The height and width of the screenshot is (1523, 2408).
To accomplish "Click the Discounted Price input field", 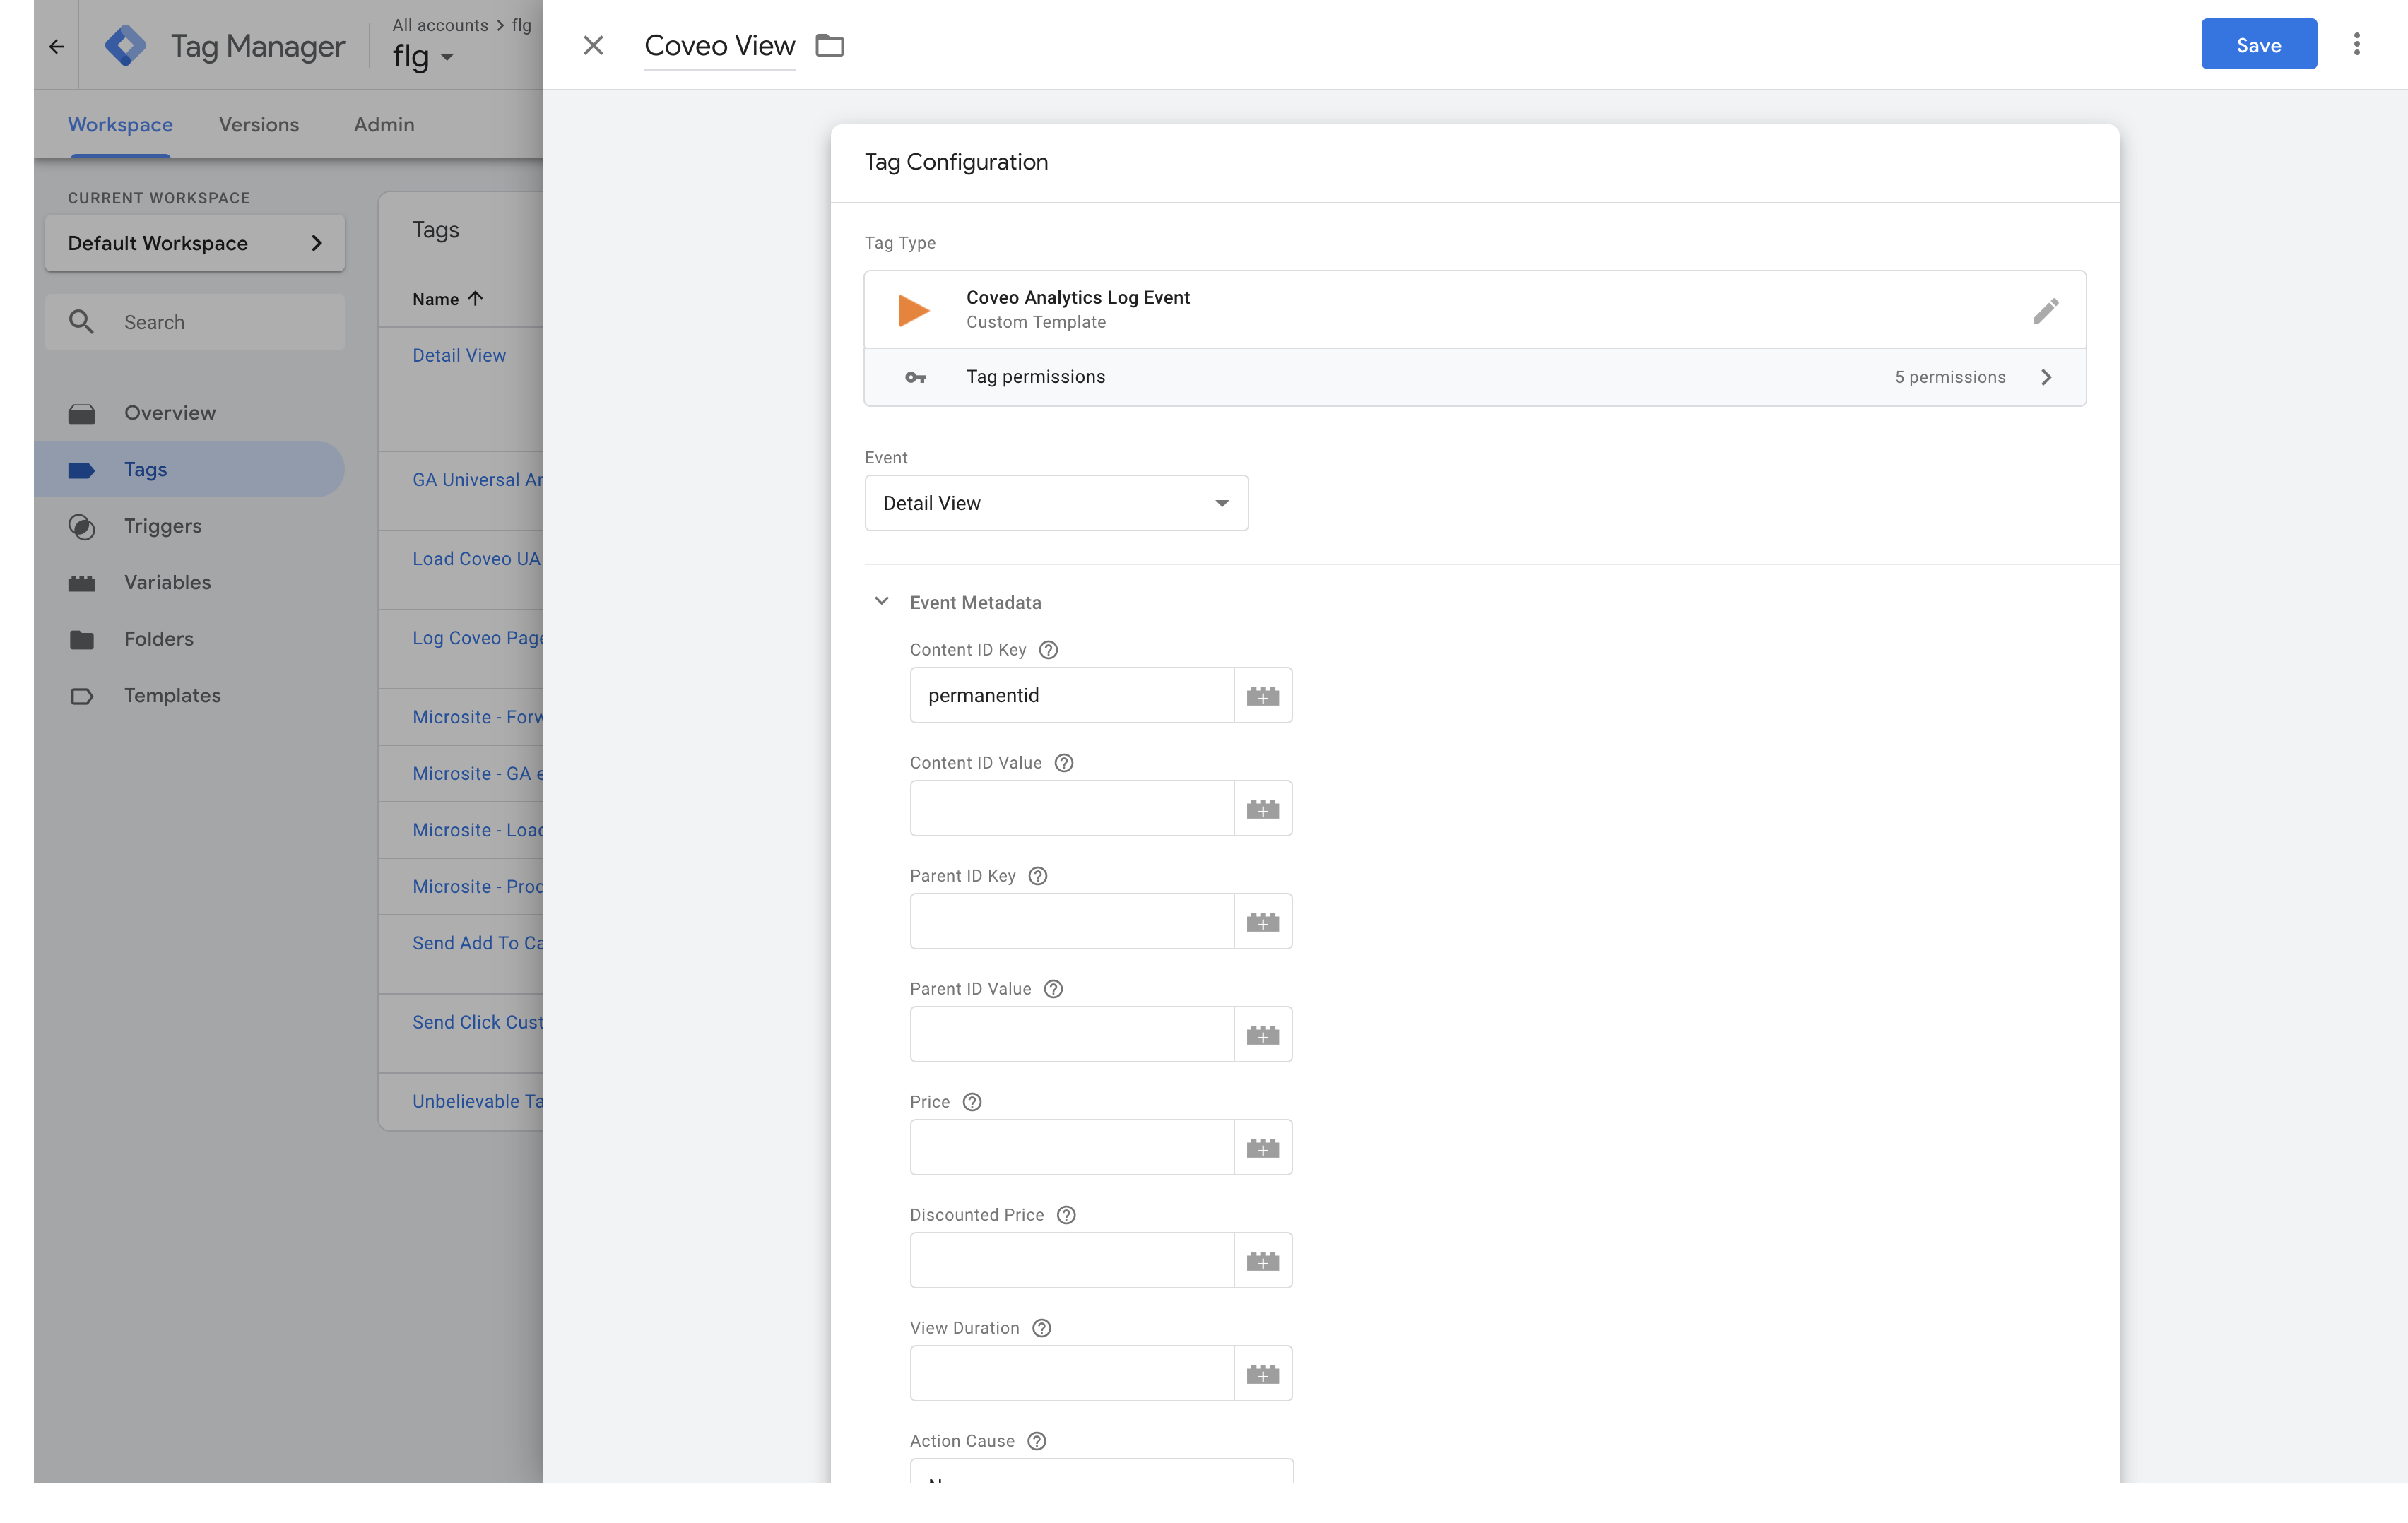I will coord(1071,1260).
